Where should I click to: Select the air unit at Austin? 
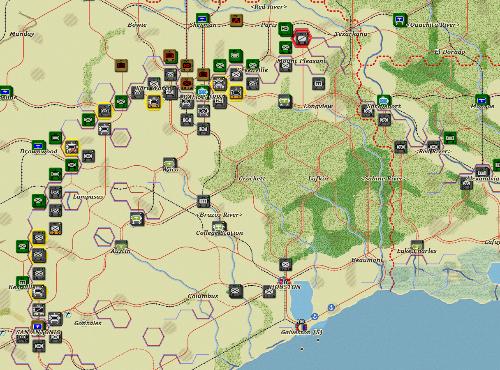121,246
